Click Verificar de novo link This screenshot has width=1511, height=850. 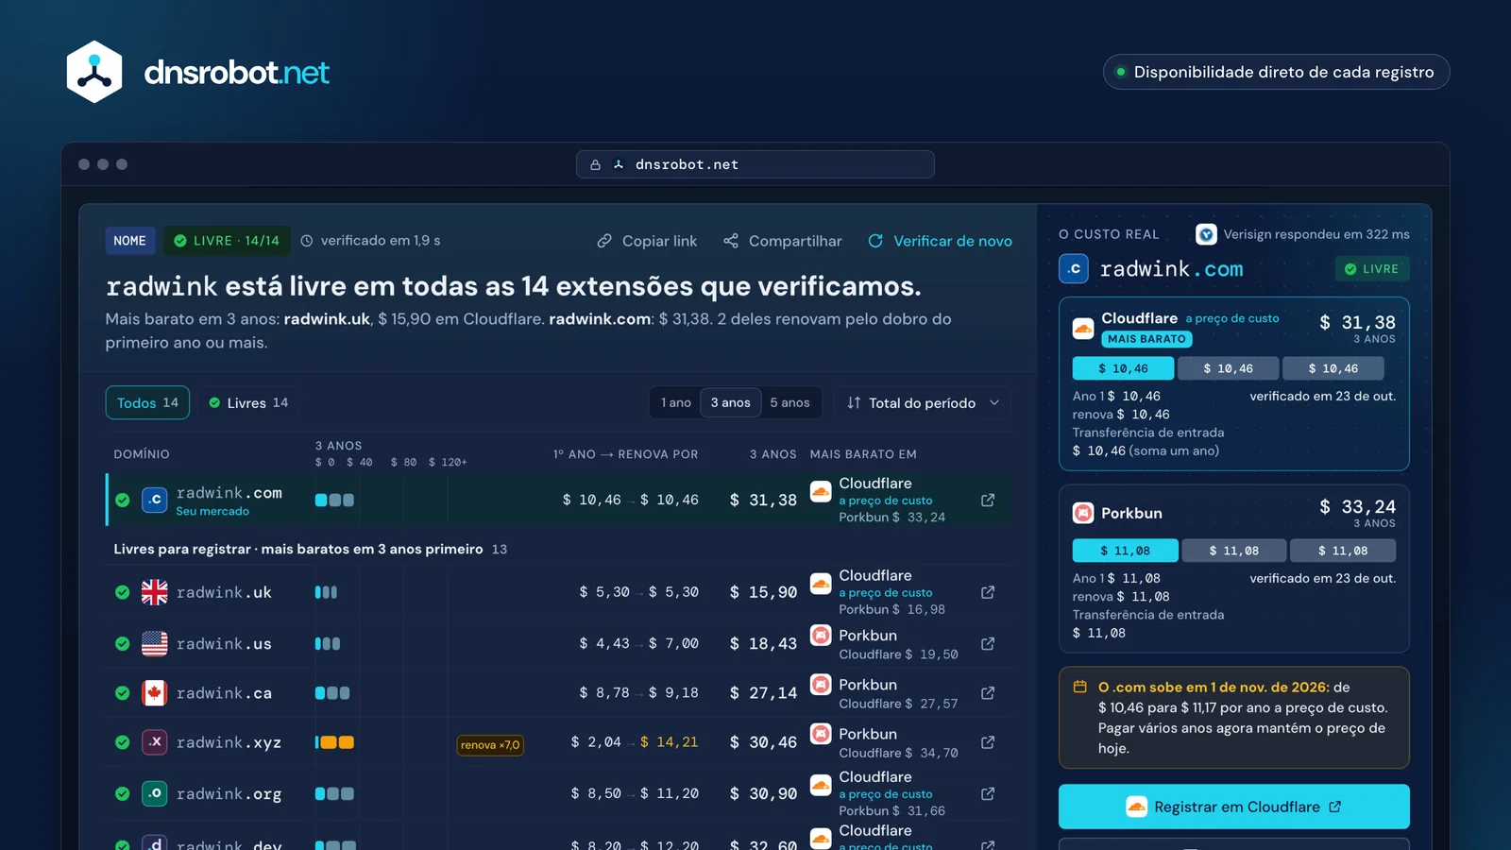coord(940,241)
